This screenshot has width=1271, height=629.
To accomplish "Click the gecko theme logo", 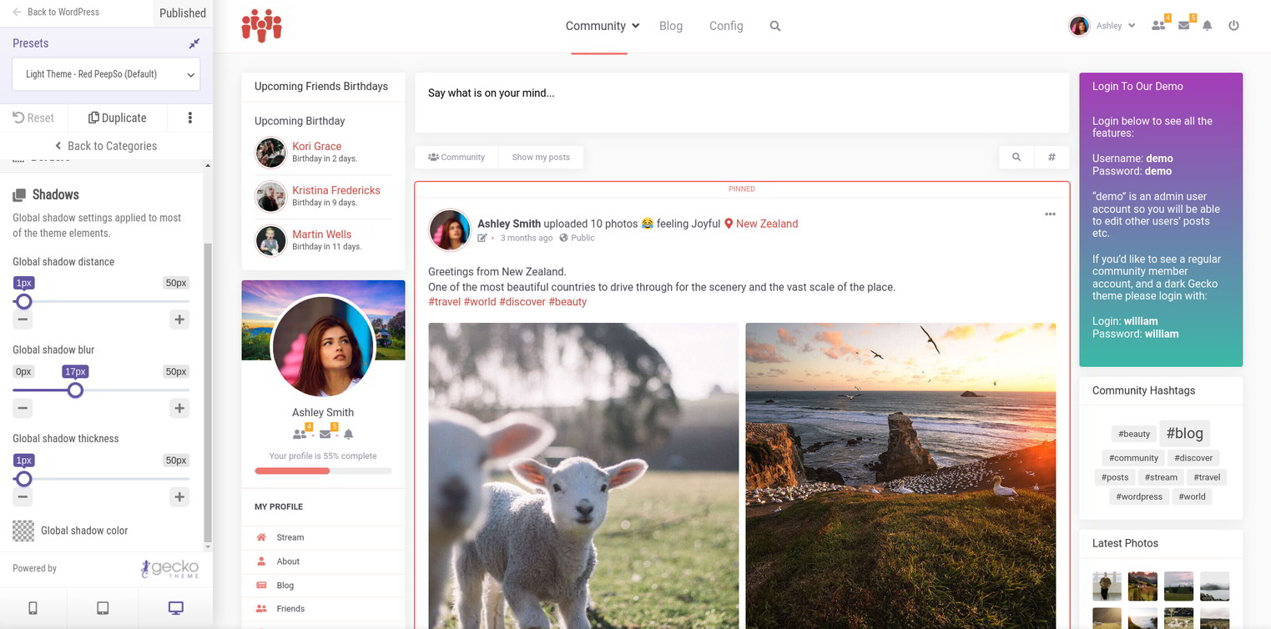I will 169,568.
